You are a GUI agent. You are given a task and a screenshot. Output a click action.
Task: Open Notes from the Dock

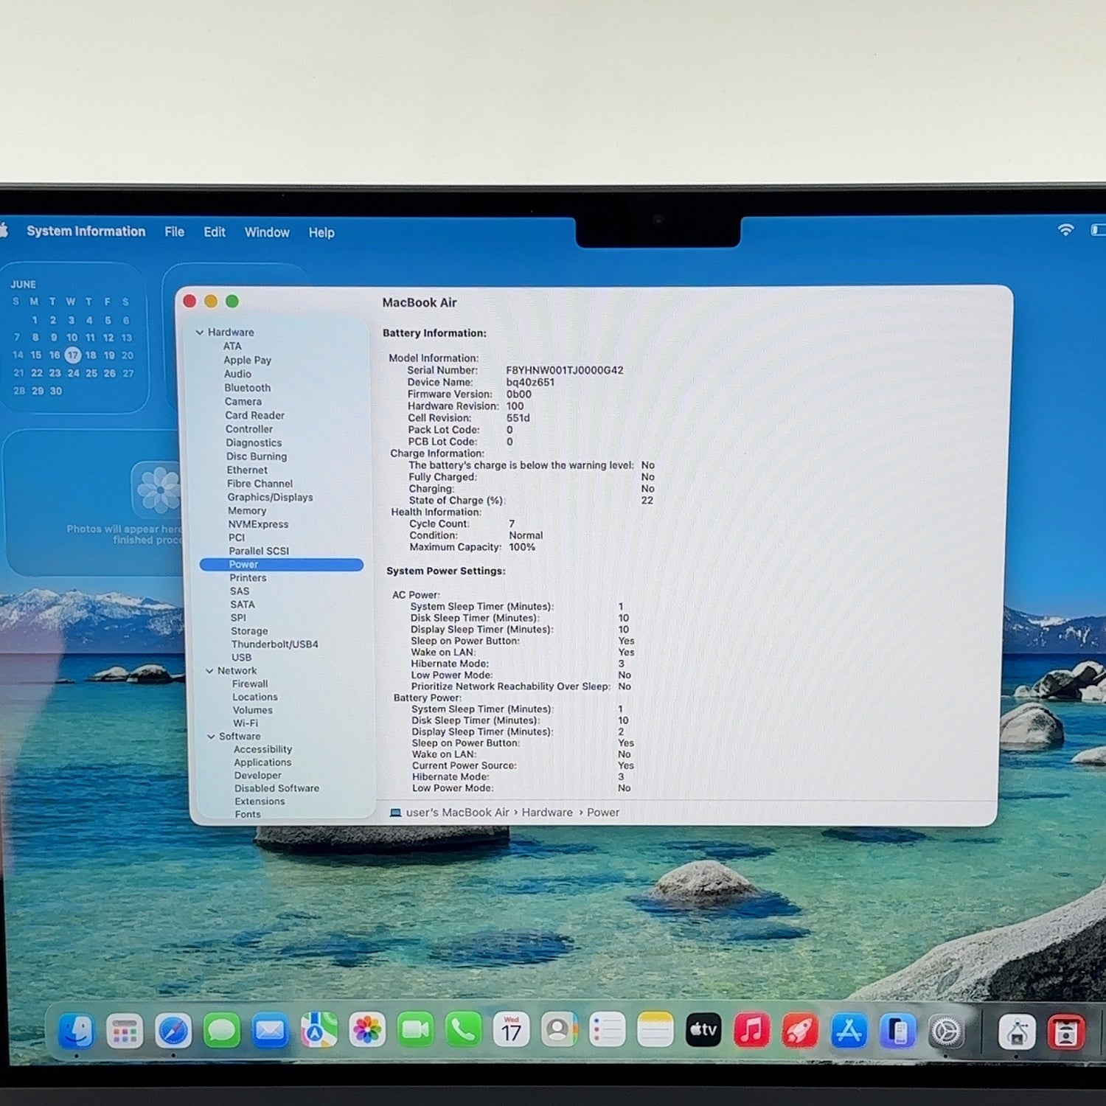[x=655, y=1030]
